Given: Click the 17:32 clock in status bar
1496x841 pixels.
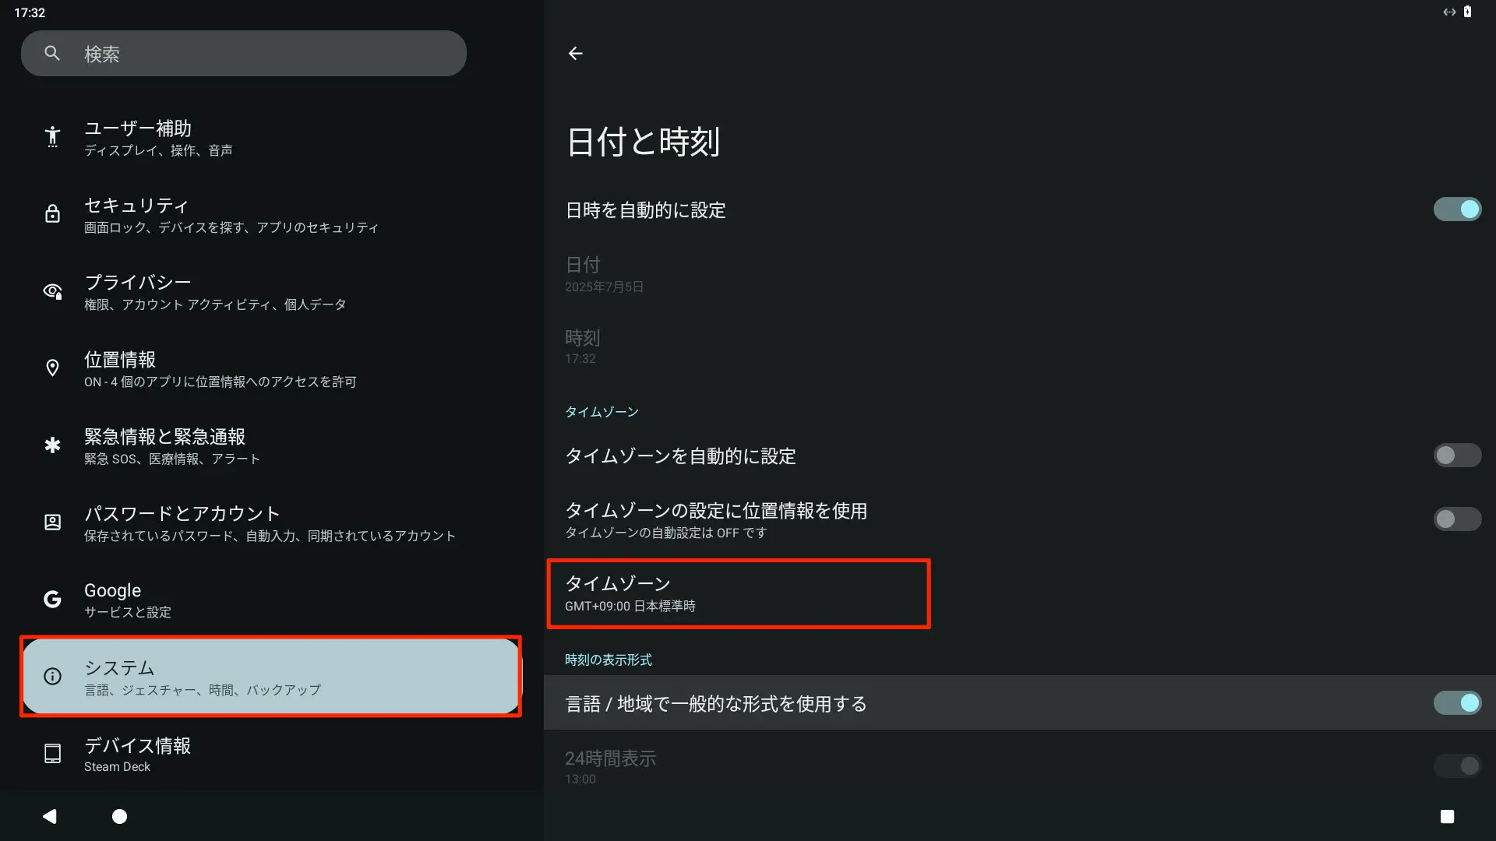Looking at the screenshot, I should point(30,12).
